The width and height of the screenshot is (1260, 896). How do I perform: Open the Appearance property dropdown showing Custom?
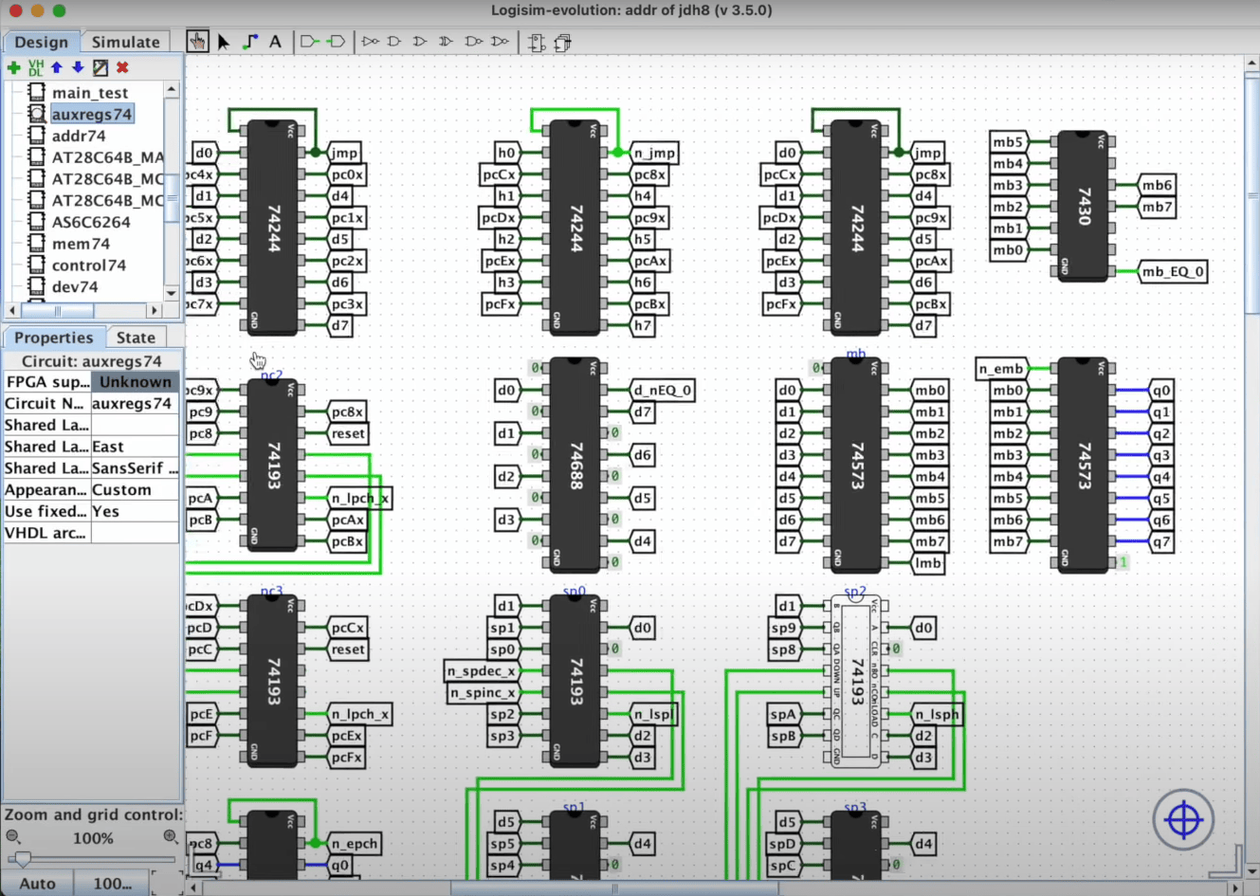(x=135, y=490)
